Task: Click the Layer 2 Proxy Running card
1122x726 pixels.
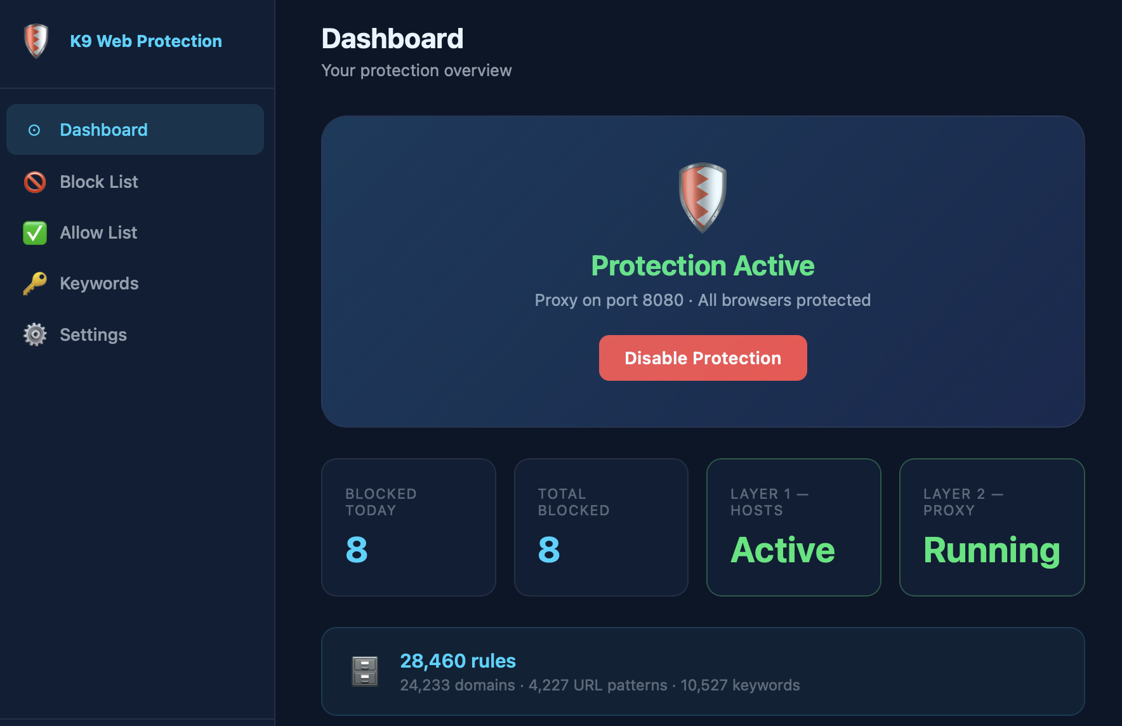Action: [992, 527]
